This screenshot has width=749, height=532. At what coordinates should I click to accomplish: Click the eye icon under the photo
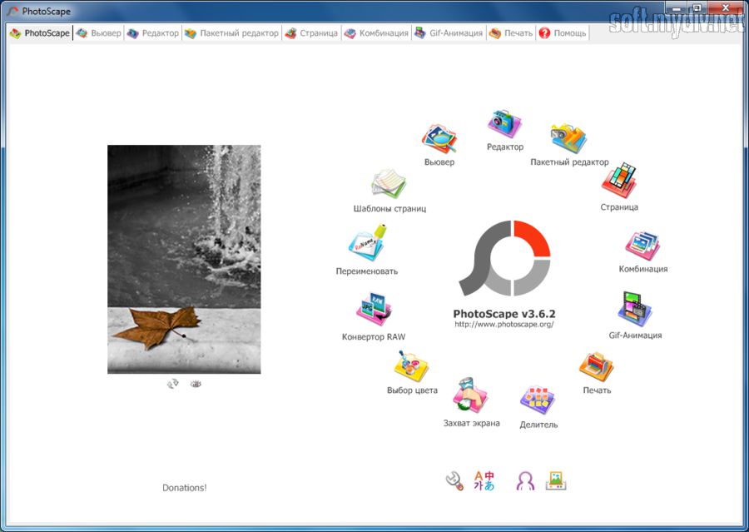point(196,383)
